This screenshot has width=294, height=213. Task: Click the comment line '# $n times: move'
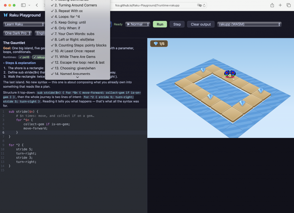click(55, 116)
